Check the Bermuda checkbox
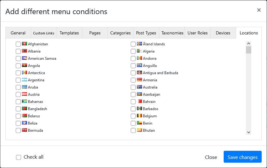 click(x=18, y=130)
